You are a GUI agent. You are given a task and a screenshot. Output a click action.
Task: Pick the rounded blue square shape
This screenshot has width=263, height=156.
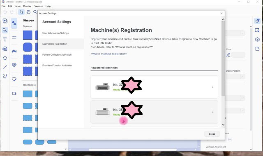(x=28, y=47)
